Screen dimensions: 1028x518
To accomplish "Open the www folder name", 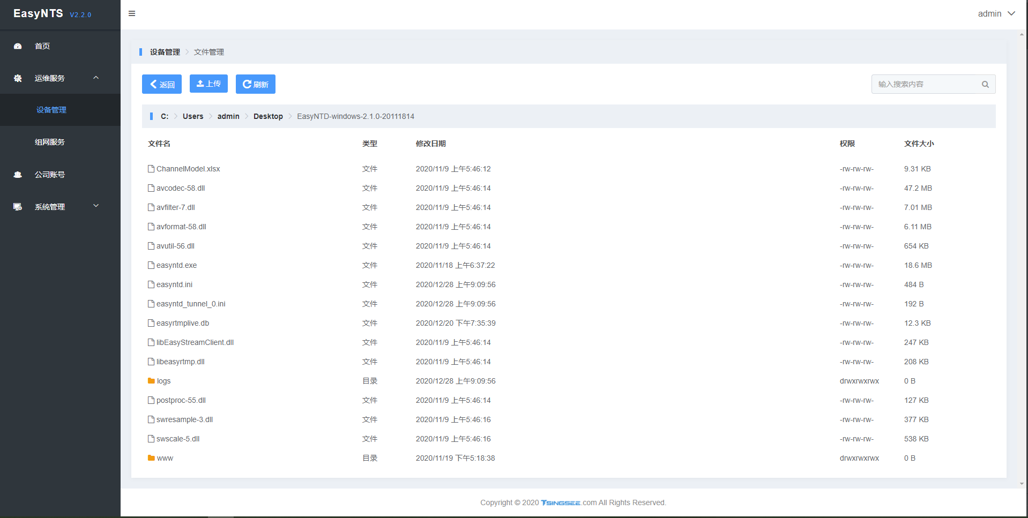I will 165,458.
